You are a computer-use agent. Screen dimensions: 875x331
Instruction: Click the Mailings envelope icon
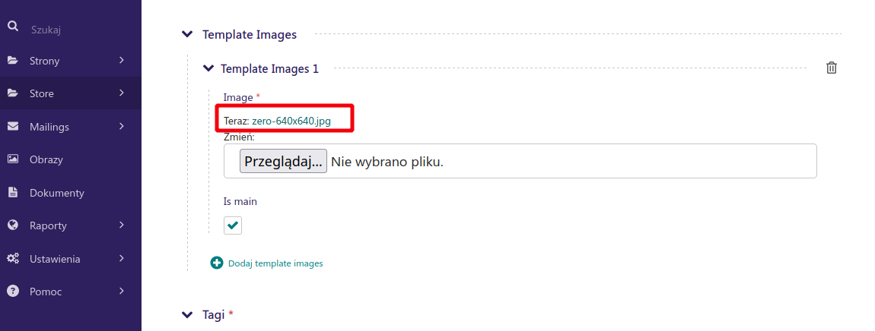[x=12, y=127]
